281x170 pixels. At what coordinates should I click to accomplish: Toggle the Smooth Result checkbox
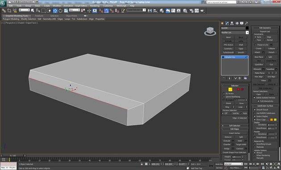[x=255, y=109]
